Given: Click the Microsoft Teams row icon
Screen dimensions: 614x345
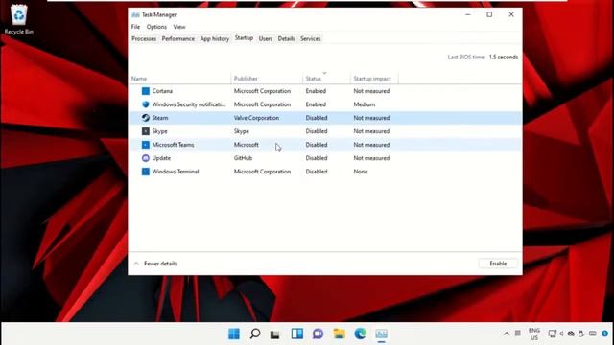Looking at the screenshot, I should (145, 145).
